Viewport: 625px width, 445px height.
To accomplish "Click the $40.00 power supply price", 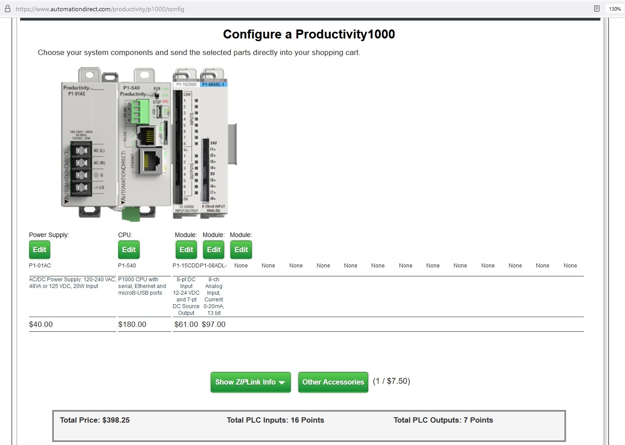I will tap(41, 324).
